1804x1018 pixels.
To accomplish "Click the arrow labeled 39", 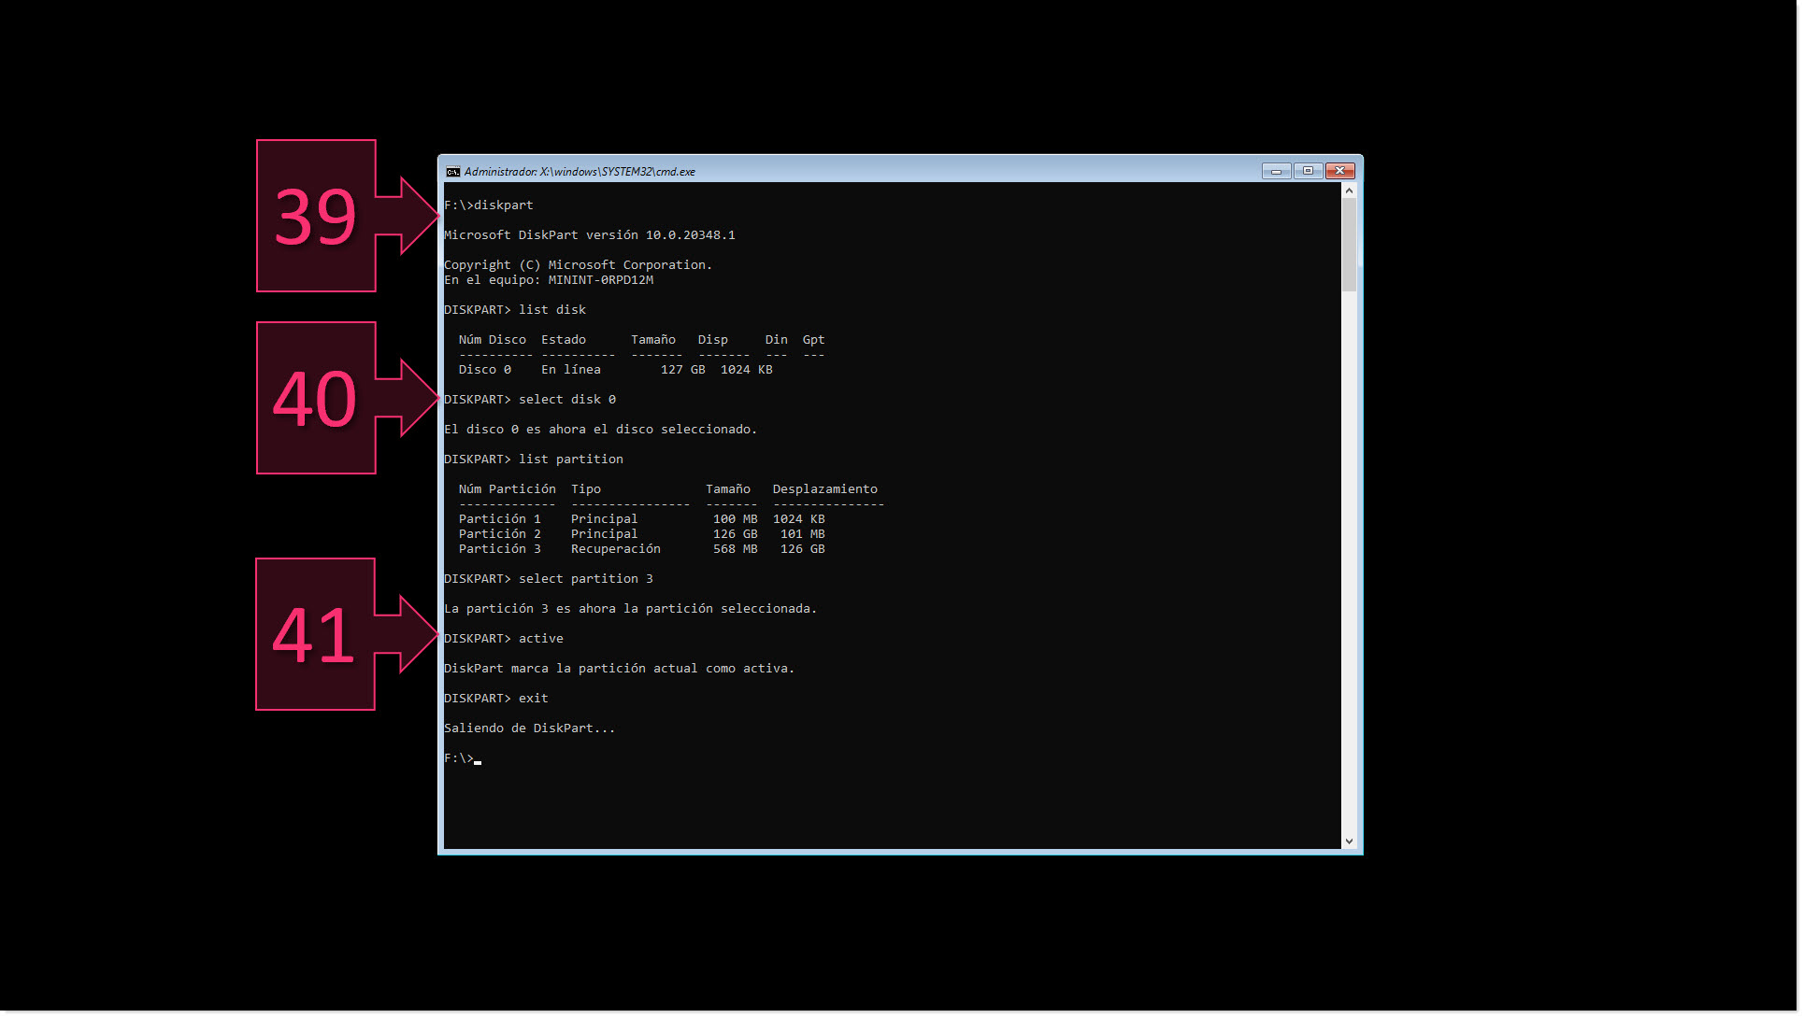I will 315,216.
